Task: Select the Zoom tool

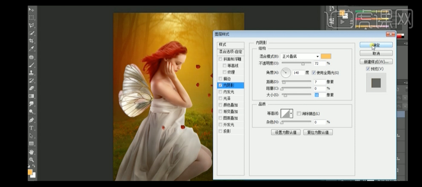Action: click(x=32, y=160)
